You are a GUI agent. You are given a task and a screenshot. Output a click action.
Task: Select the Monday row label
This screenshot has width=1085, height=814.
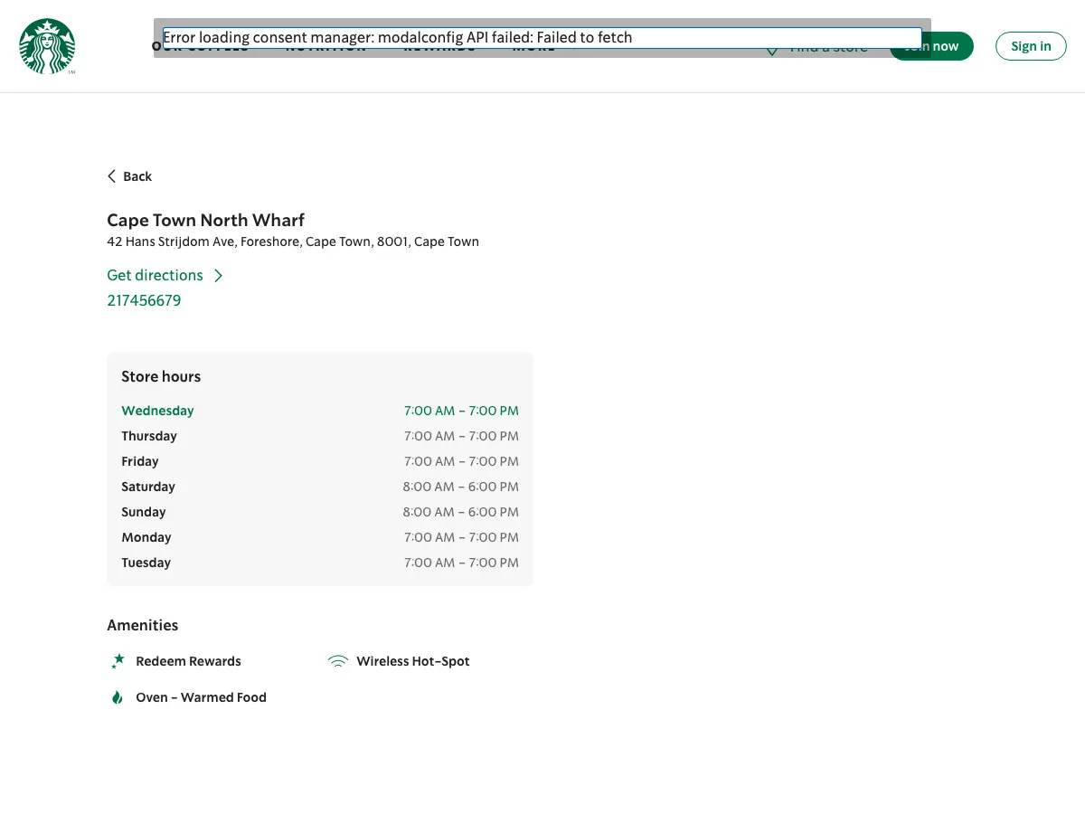click(x=146, y=537)
